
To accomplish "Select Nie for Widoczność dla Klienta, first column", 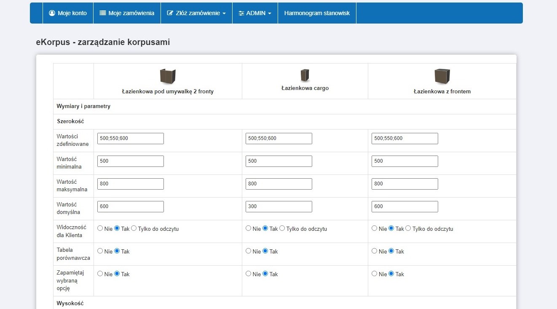I will (x=100, y=228).
